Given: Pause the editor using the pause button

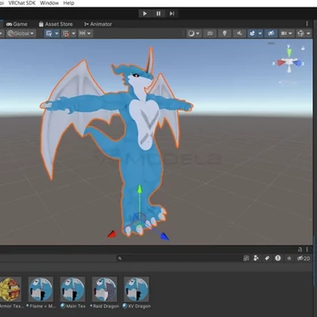Looking at the screenshot, I should [x=158, y=14].
